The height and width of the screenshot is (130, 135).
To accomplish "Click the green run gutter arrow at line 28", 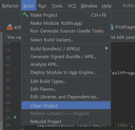I will pos(15,117).
